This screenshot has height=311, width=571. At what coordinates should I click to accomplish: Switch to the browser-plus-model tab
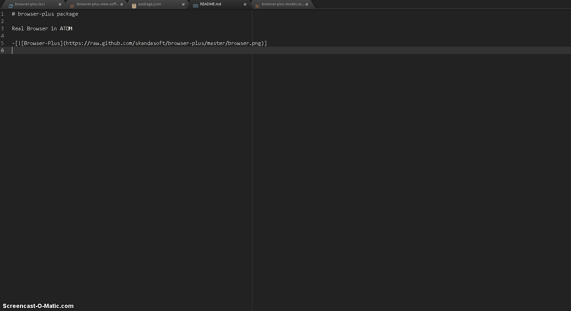[x=282, y=5]
